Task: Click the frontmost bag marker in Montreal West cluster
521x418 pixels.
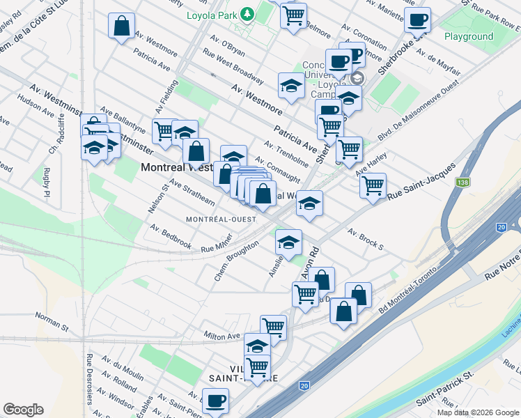Action: (x=263, y=194)
